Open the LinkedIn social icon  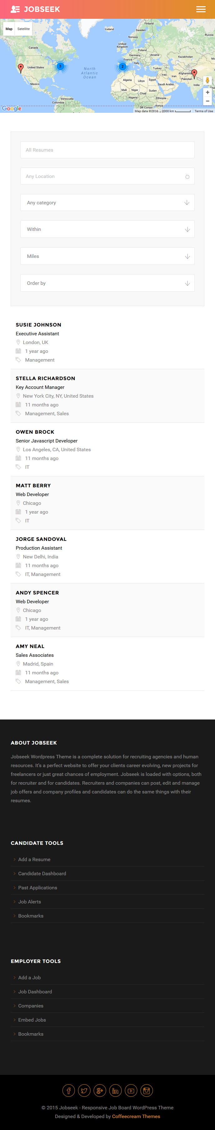coord(115,1090)
